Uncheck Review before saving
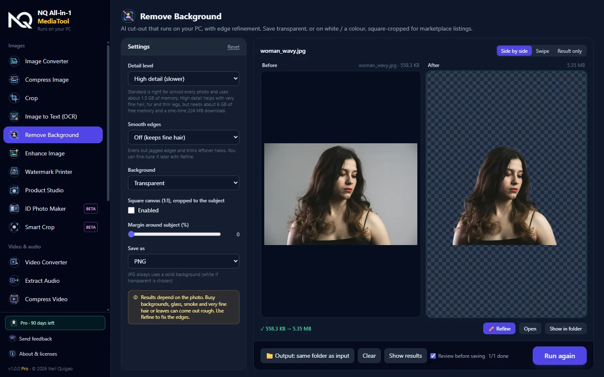This screenshot has height=377, width=604. pos(433,356)
